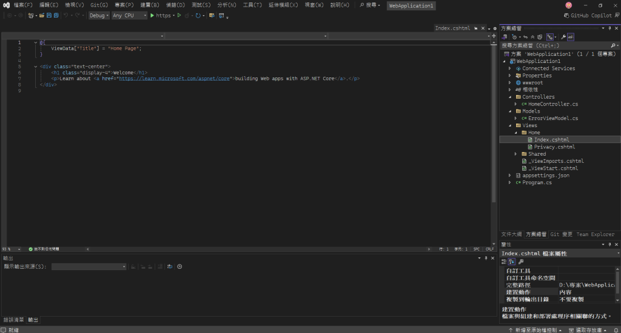Click Sync with Active Document icon
The image size is (621, 333).
point(526,37)
